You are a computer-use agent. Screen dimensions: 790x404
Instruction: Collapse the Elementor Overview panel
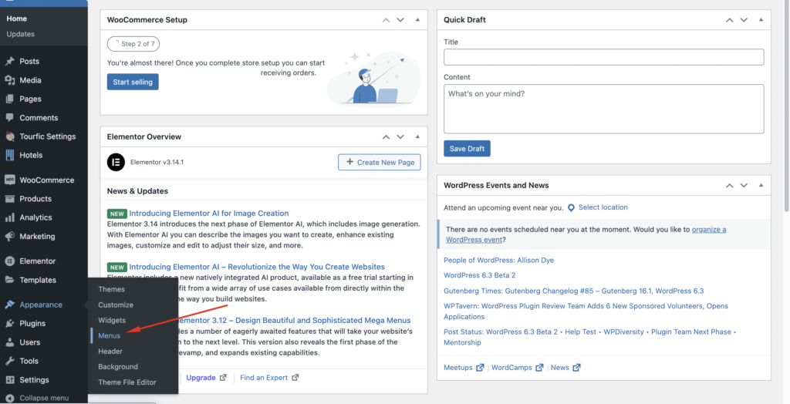(417, 137)
